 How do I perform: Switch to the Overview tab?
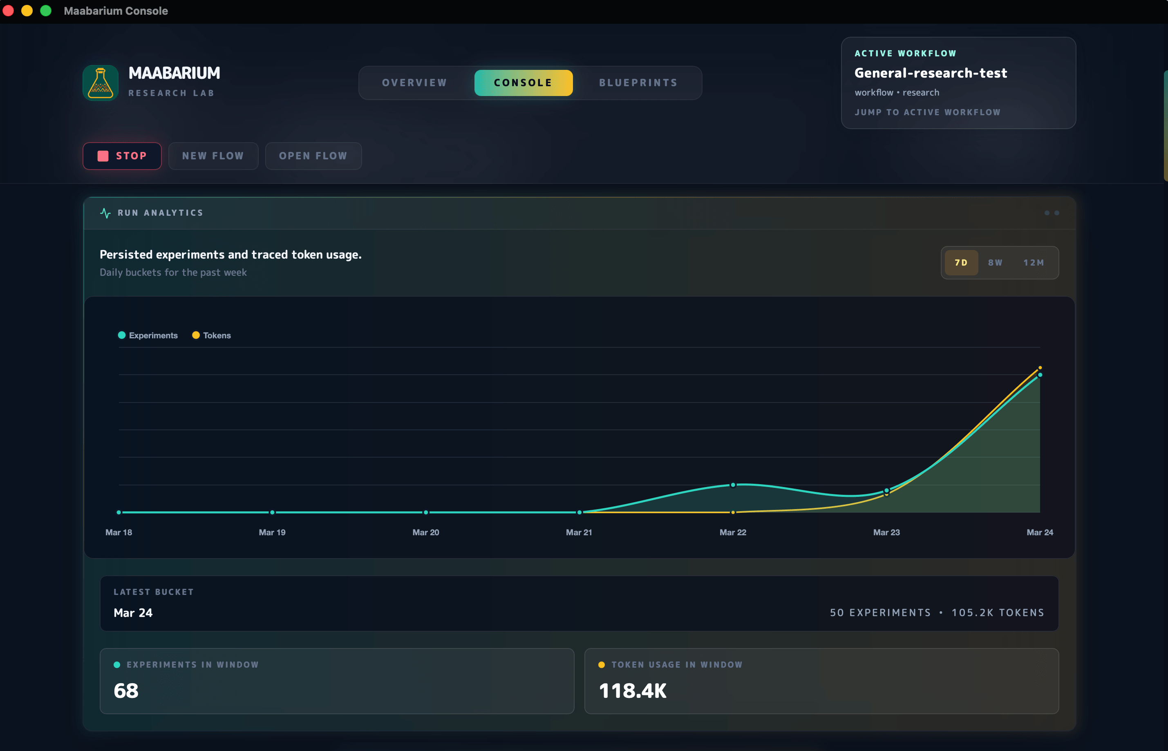[414, 83]
